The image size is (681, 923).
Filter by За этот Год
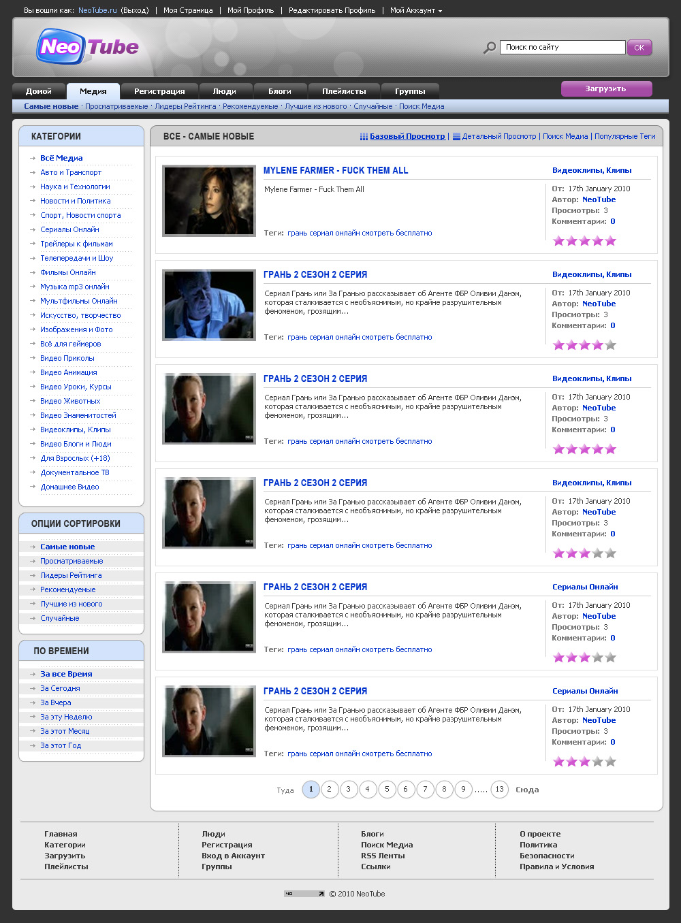[x=61, y=745]
